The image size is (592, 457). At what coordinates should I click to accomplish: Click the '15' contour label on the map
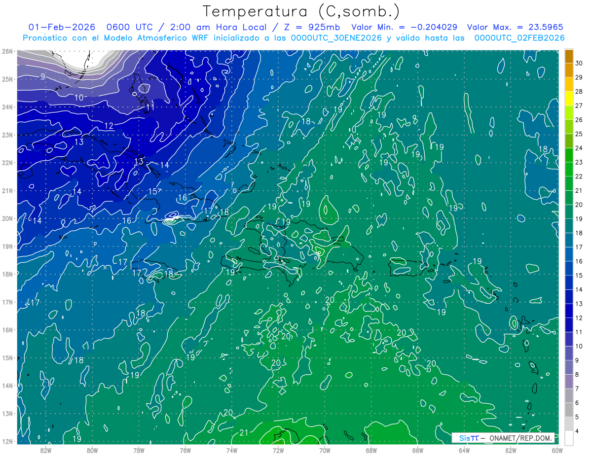[153, 191]
